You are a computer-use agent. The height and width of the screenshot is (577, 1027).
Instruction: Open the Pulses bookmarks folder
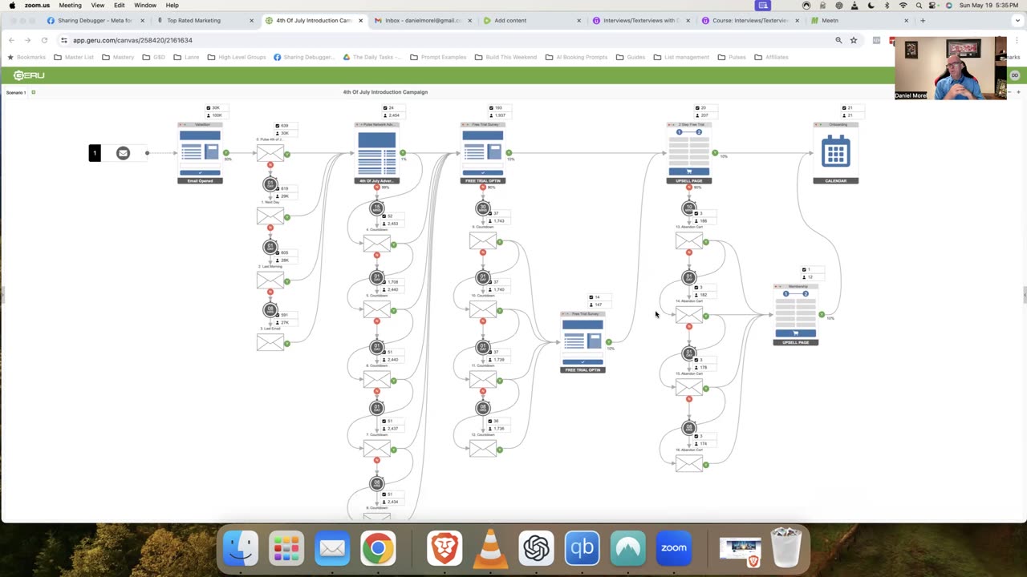[732, 57]
